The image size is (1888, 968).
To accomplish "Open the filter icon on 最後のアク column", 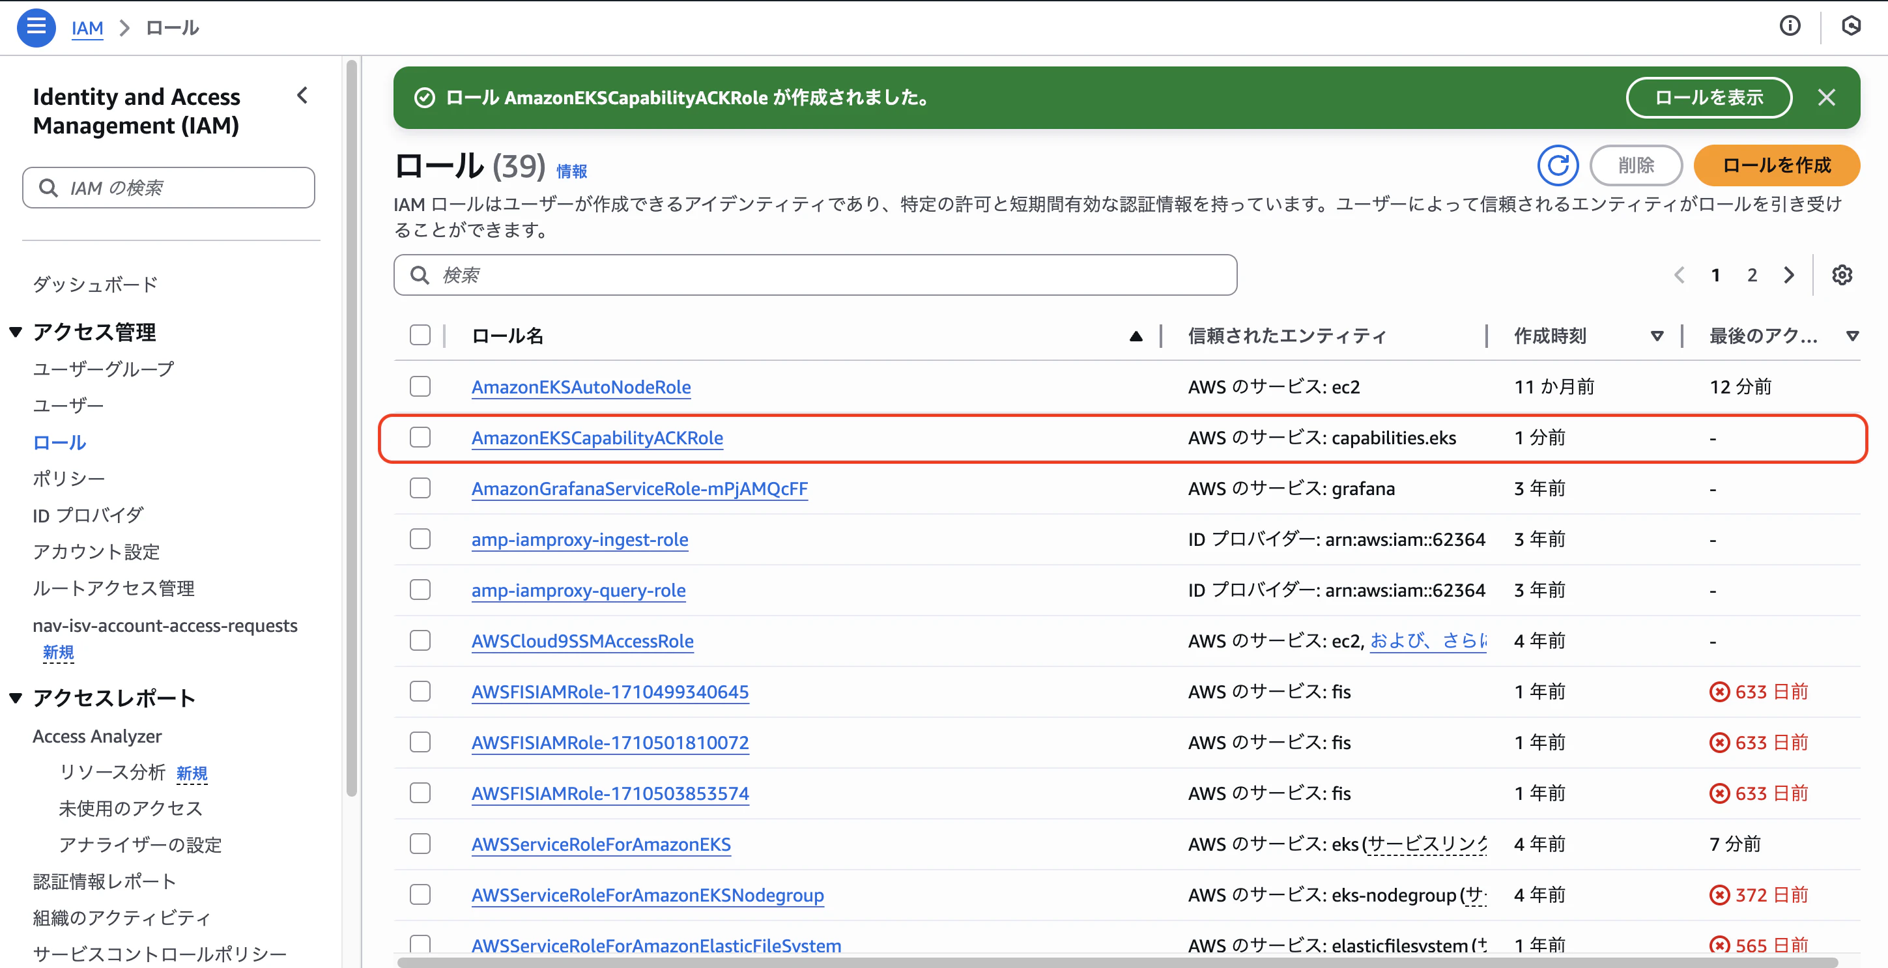I will 1853,336.
